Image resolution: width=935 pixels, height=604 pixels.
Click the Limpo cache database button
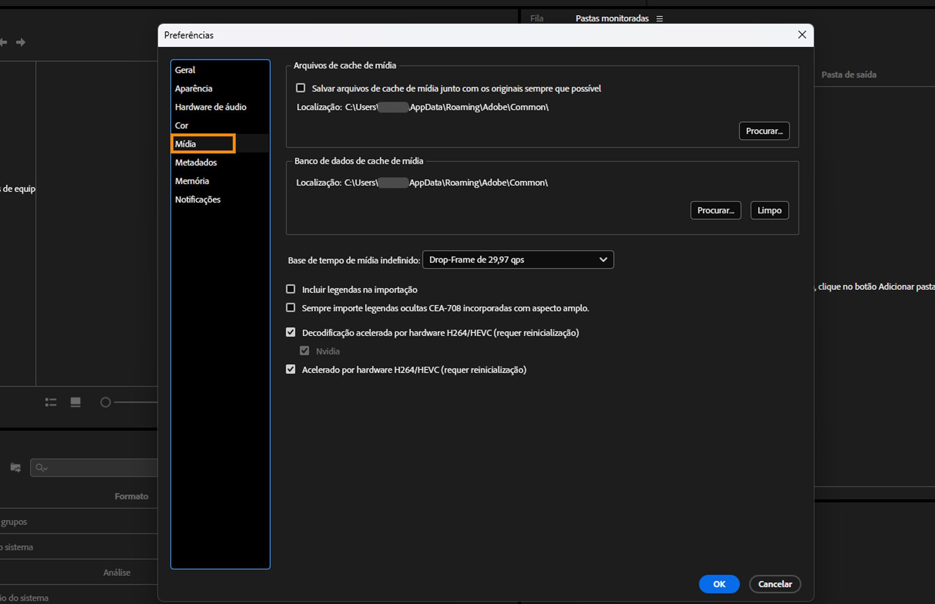pos(769,210)
